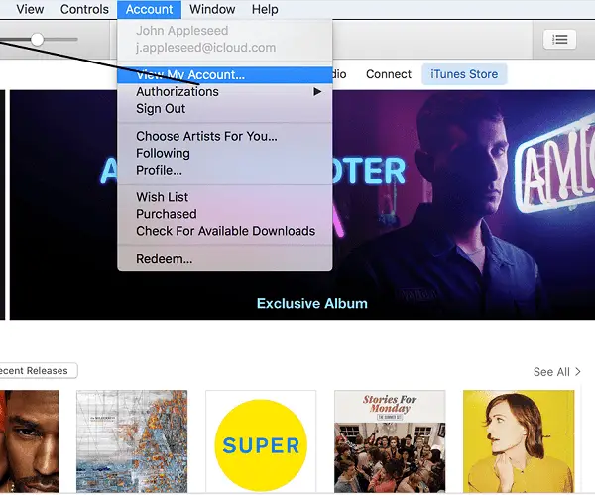Choose Redeem… in the Account menu
This screenshot has height=495, width=595.
point(225,259)
